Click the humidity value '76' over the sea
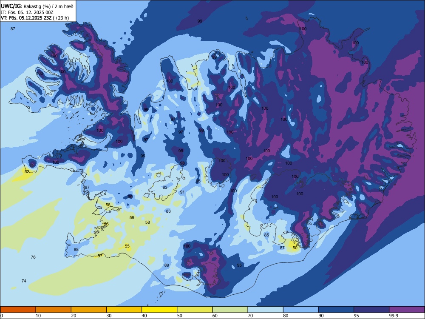Screen dimensions: 425x319 (x=33, y=257)
